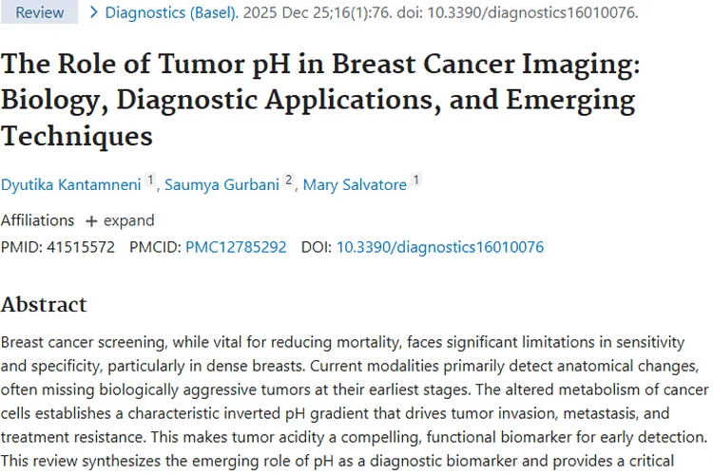Viewport: 713px width, 475px height.
Task: Open the DOI link 10.3390/diagnostics16010076
Action: pos(439,247)
